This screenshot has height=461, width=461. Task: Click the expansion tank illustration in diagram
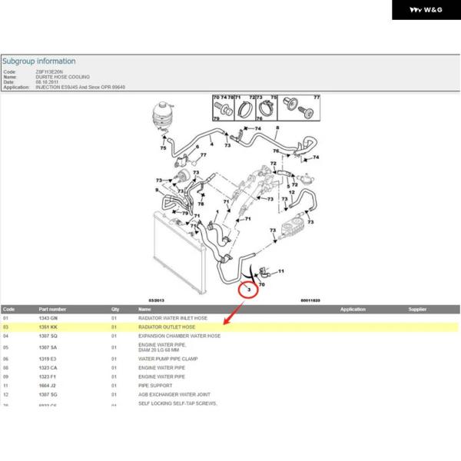point(164,115)
